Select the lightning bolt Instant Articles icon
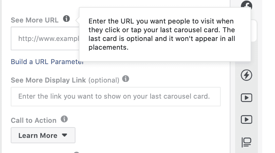The height and width of the screenshot is (153, 275). click(x=246, y=75)
